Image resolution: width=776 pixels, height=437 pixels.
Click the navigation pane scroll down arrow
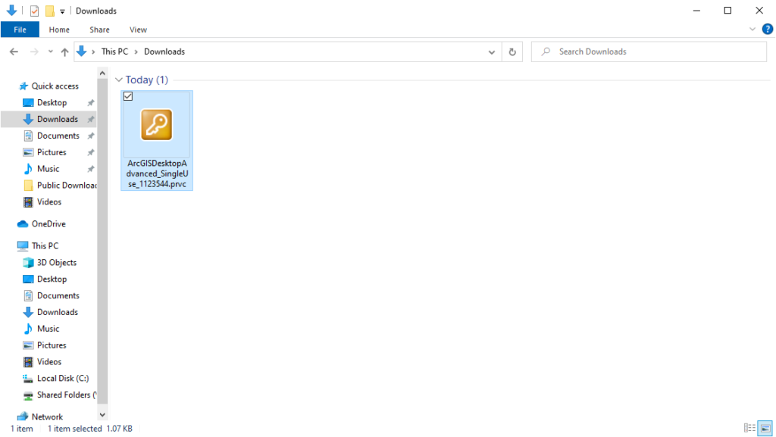[102, 415]
